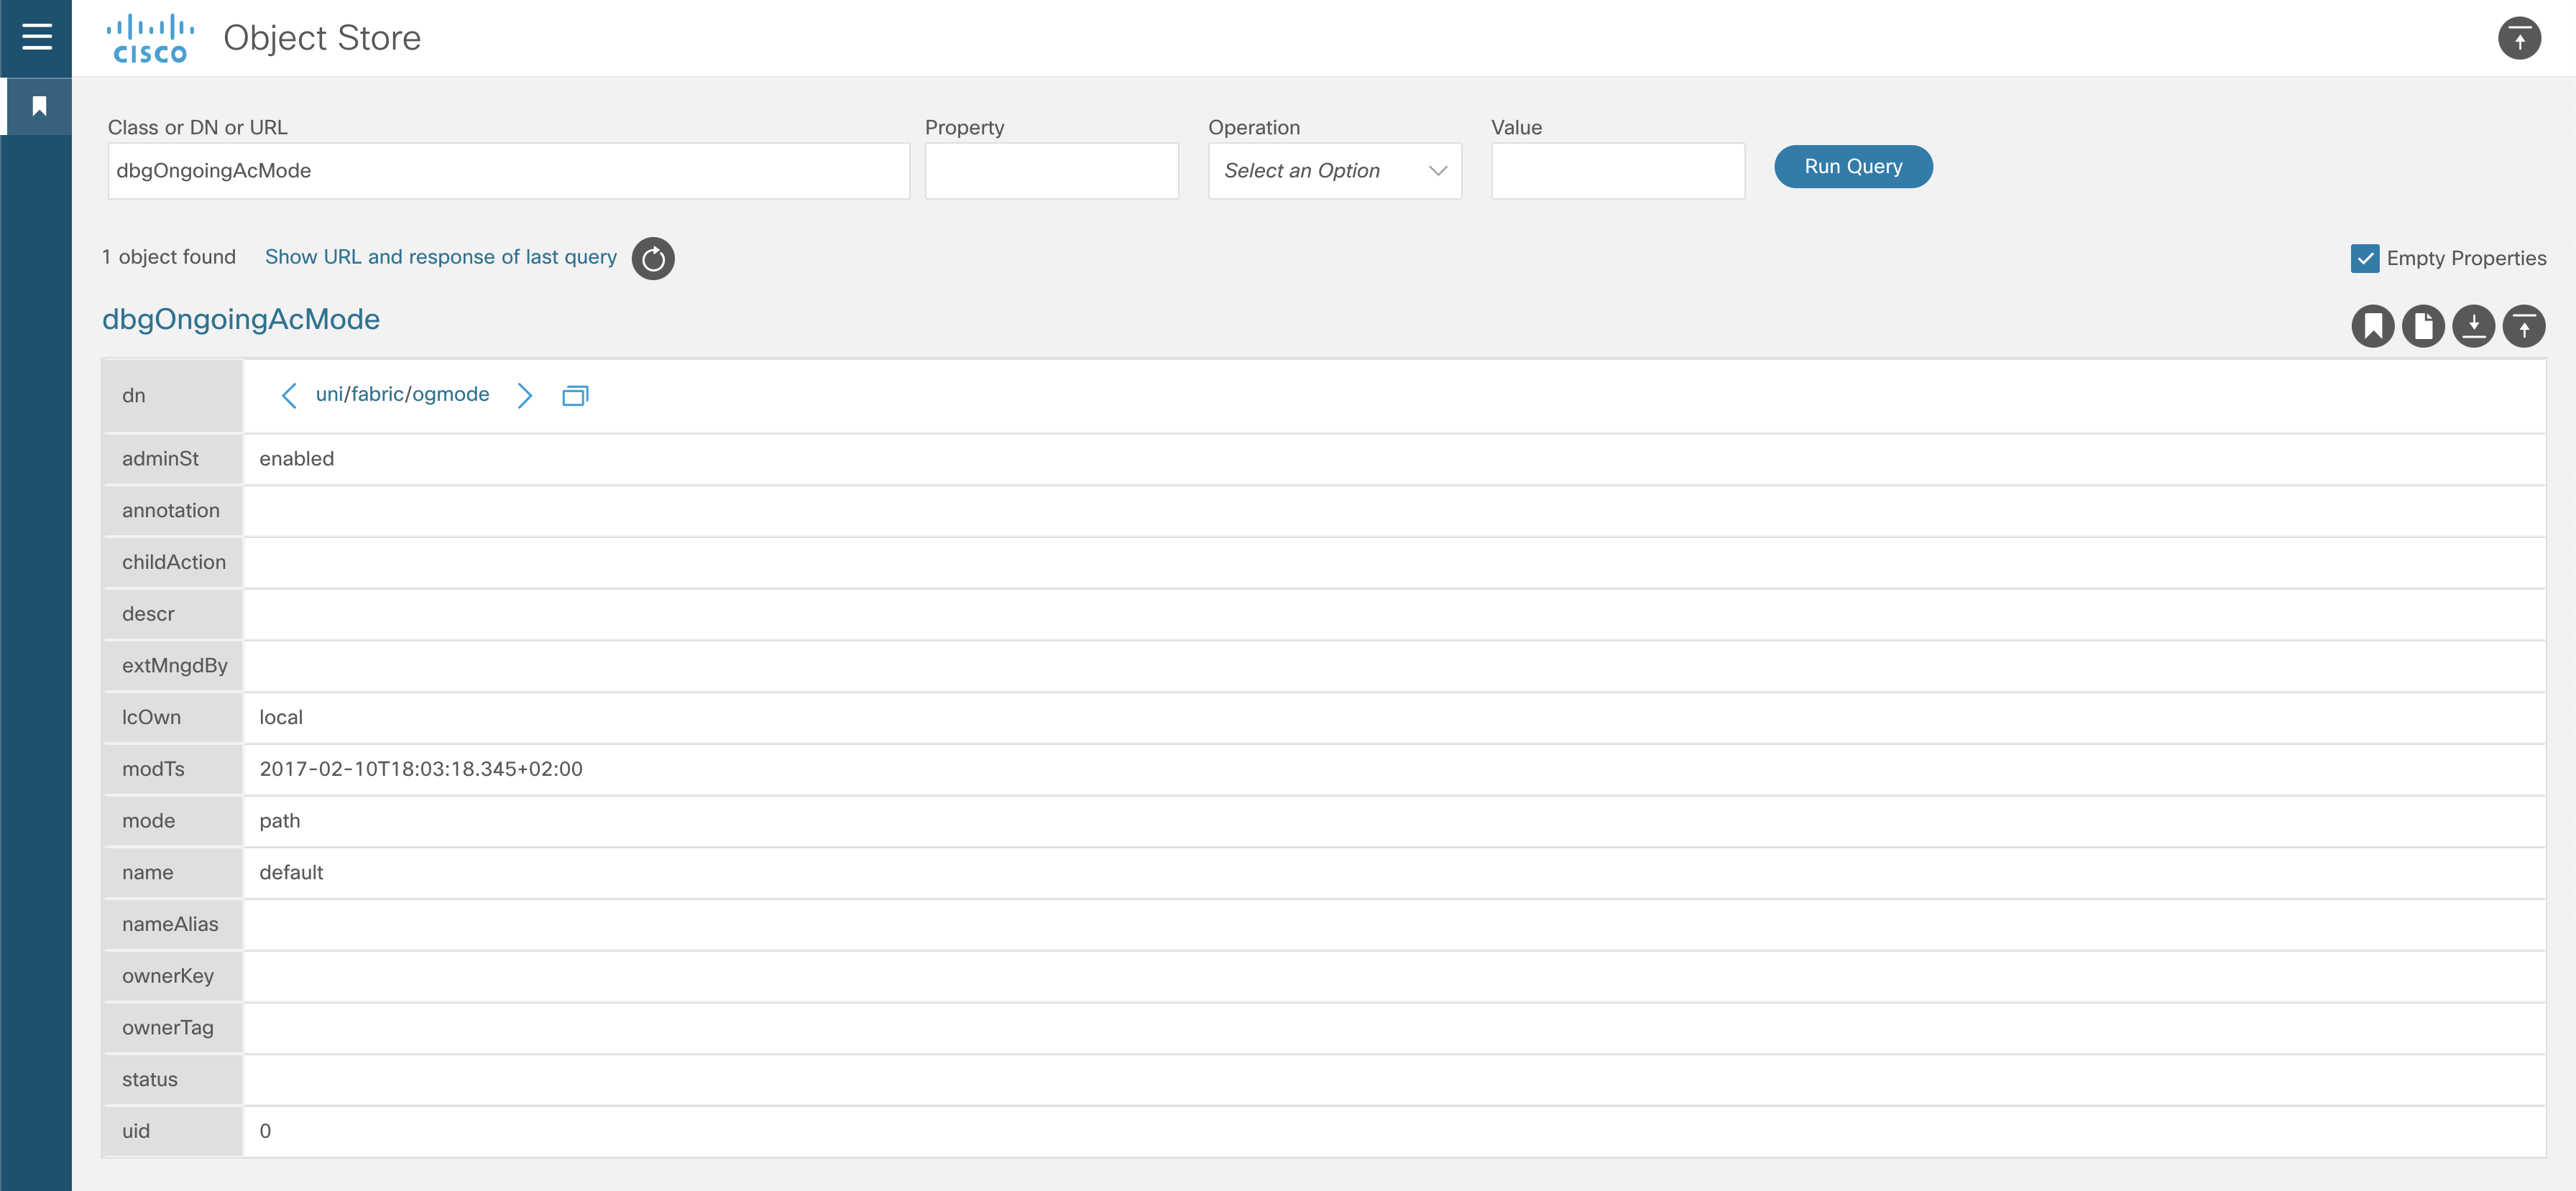Navigate to parent with left chevron

pyautogui.click(x=289, y=396)
